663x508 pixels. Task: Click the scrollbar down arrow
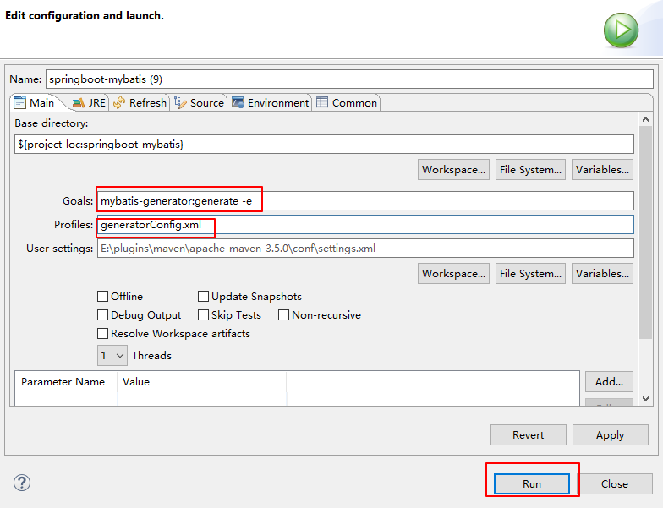click(x=646, y=398)
